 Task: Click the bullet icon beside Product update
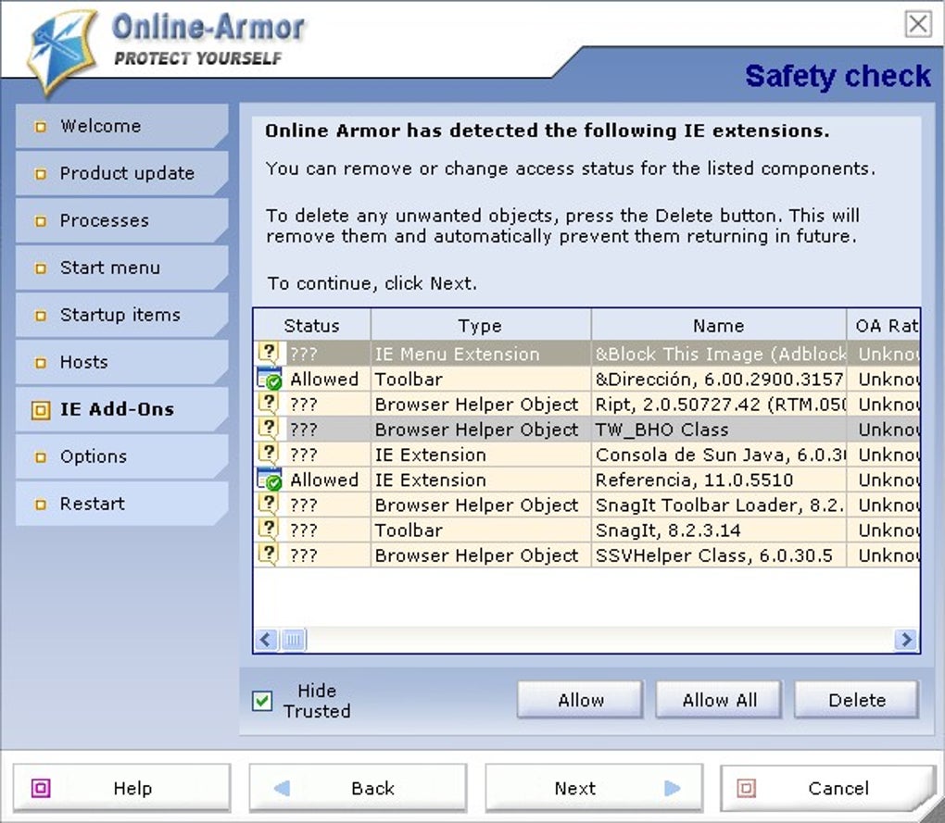pos(41,174)
